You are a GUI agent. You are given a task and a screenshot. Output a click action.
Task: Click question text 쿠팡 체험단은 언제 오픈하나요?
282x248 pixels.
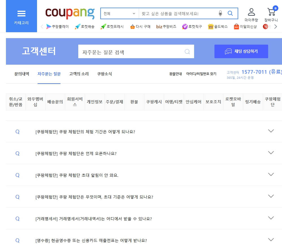pos(88,153)
